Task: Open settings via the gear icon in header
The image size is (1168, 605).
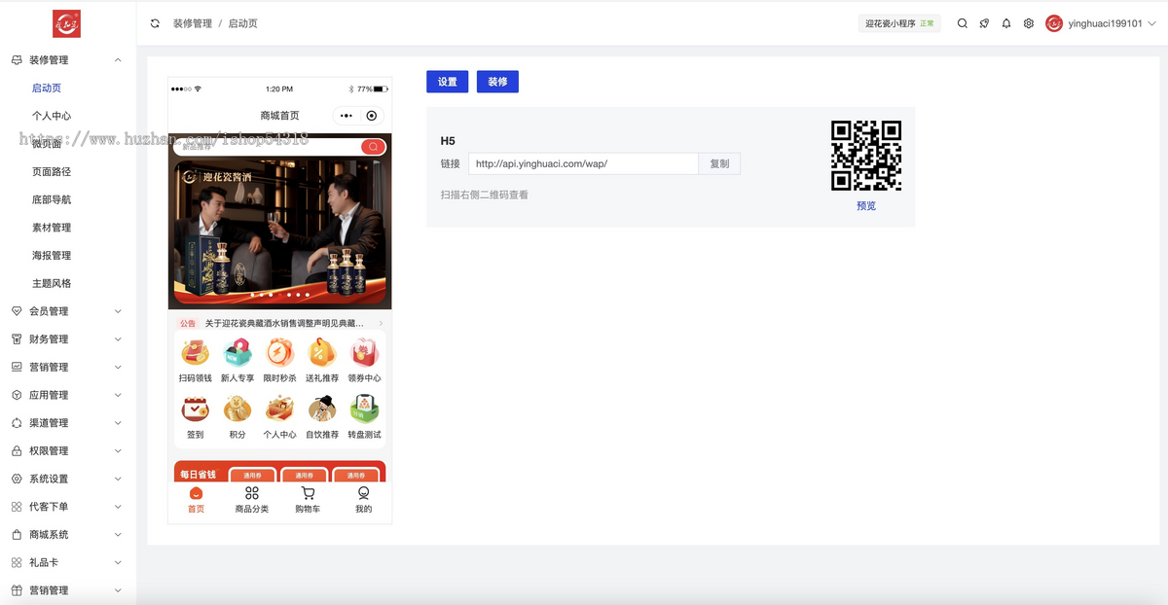Action: [1029, 23]
